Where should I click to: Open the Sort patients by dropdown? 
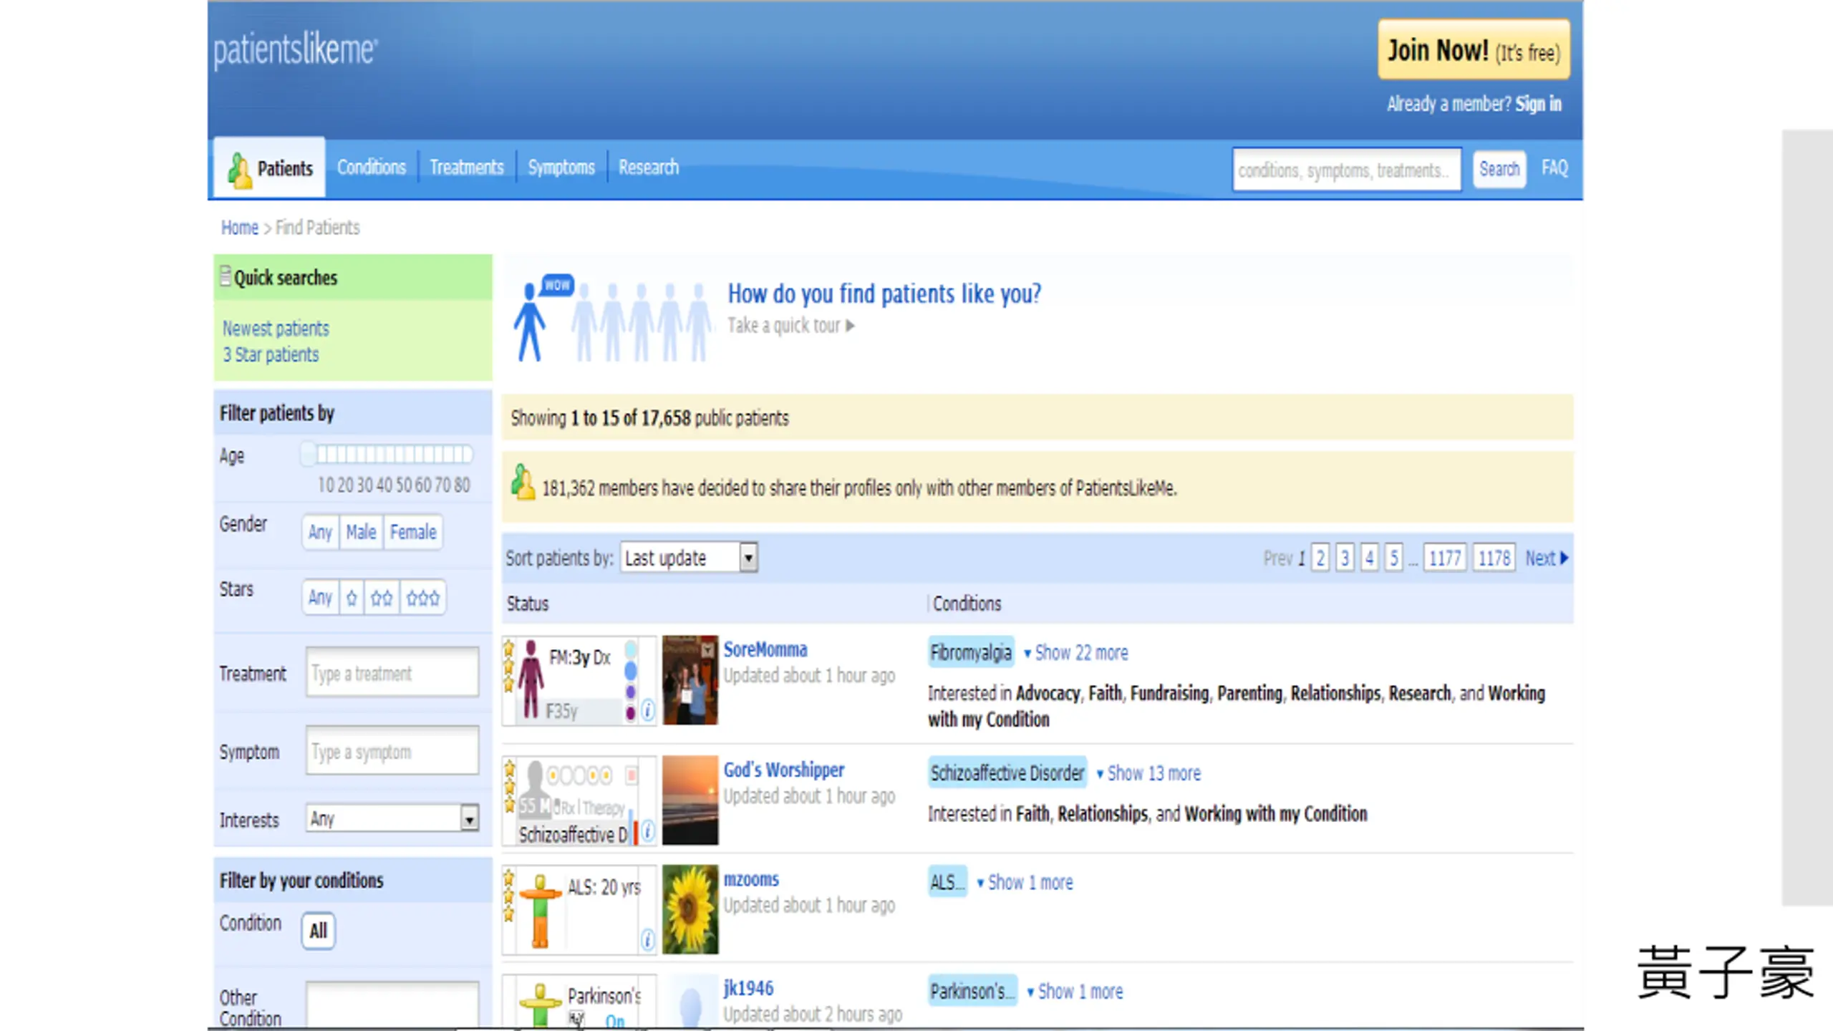689,558
